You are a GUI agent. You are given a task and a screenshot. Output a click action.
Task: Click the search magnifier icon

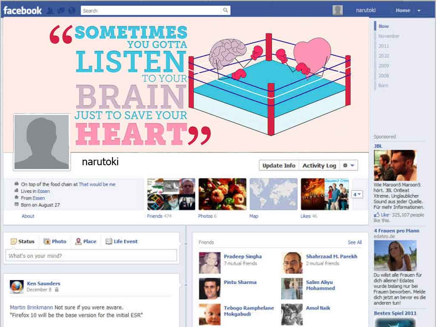225,10
